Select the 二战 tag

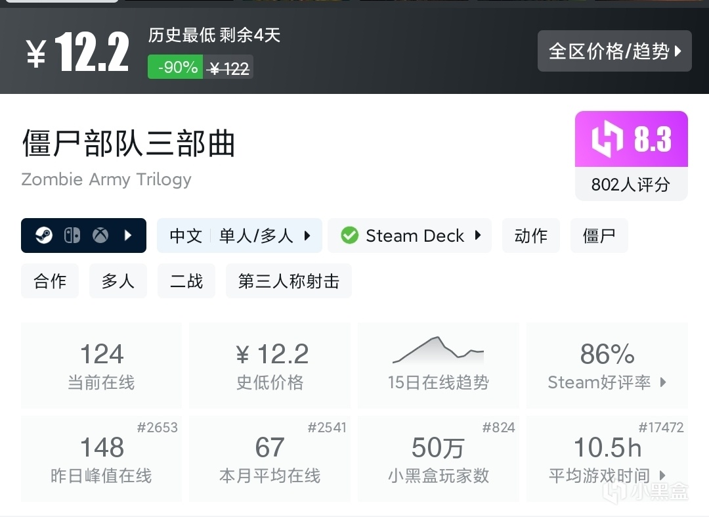click(x=186, y=281)
